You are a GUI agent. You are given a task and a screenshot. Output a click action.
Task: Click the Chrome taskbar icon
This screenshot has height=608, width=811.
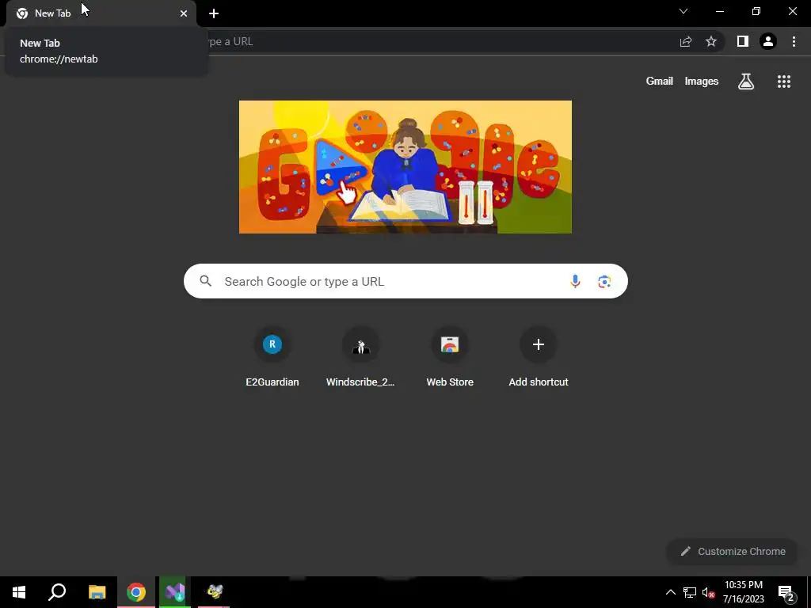coord(136,592)
